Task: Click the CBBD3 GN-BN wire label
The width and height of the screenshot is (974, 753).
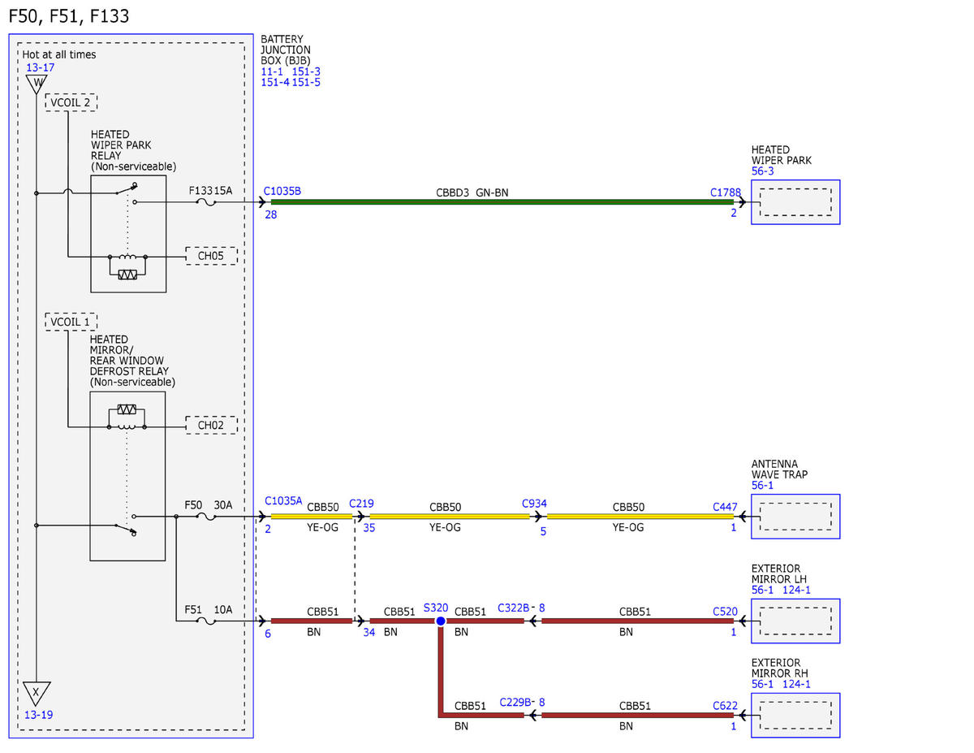Action: point(472,193)
